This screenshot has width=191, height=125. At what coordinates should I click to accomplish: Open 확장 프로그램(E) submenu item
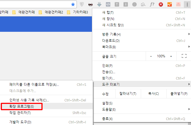46,107
